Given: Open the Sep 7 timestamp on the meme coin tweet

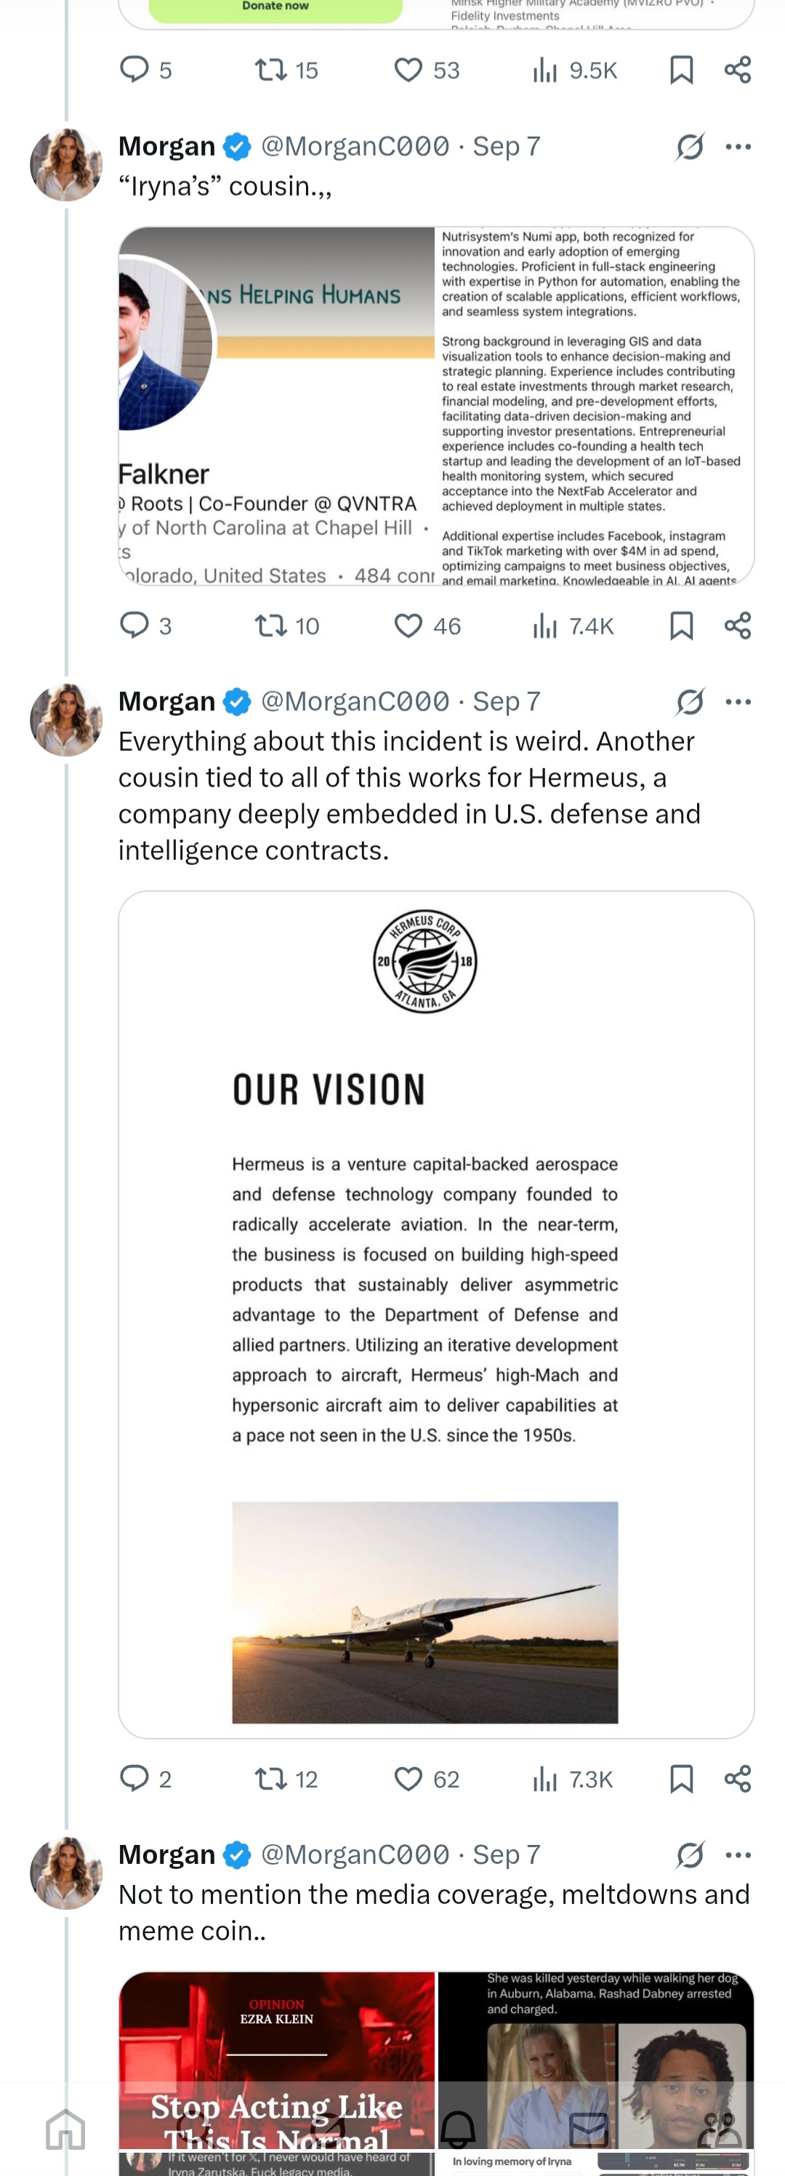Looking at the screenshot, I should point(506,1854).
